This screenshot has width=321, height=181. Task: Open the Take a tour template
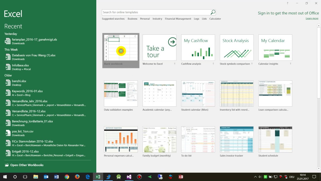coord(159,48)
